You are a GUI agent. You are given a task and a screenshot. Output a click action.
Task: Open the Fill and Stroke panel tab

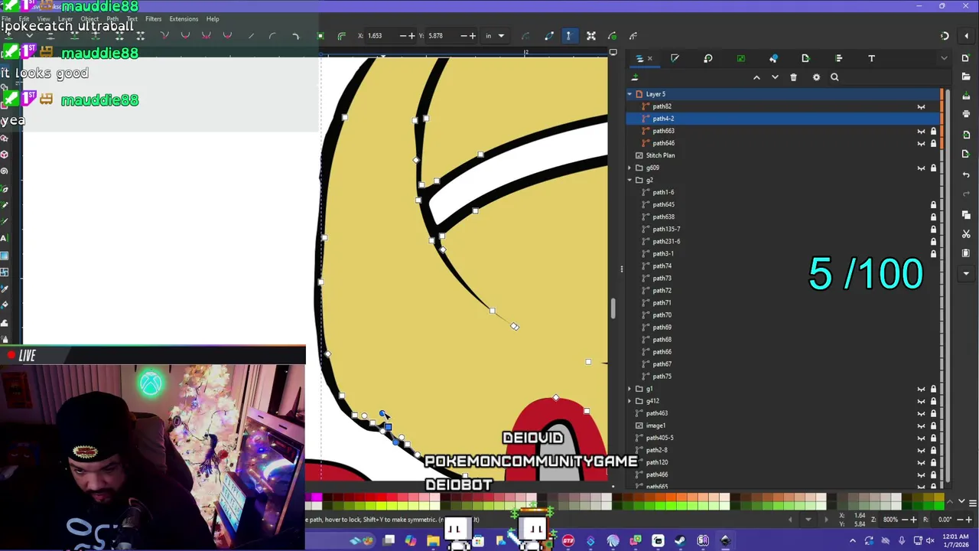[x=675, y=58]
